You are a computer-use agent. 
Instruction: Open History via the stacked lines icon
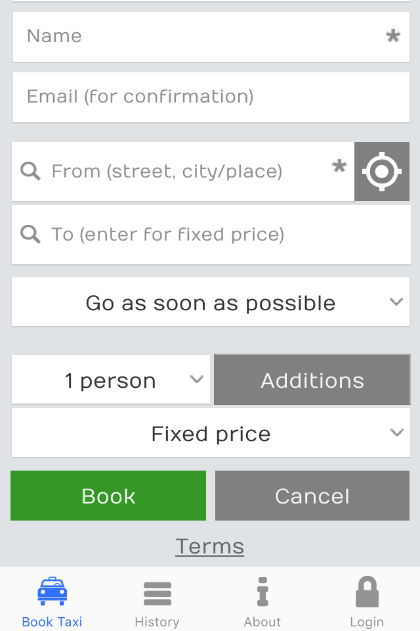click(x=157, y=594)
